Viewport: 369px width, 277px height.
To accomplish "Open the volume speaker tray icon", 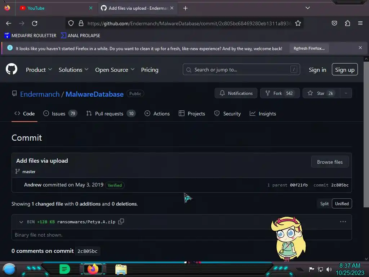I will point(329,269).
